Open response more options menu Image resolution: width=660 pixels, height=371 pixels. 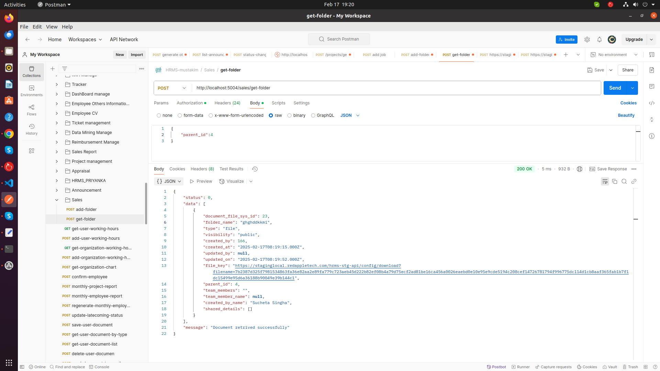click(x=634, y=169)
